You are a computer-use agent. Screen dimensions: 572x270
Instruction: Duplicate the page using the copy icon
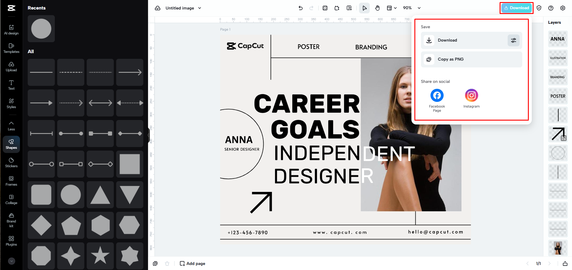tap(155, 263)
